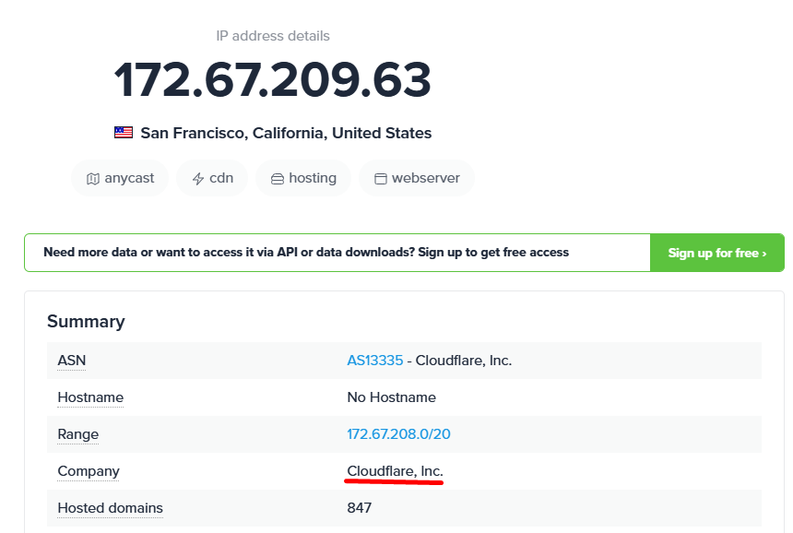Click the Hosted domains row label
793x533 pixels.
[x=111, y=508]
